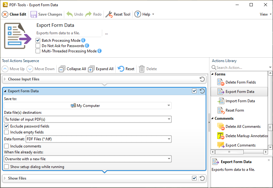
Task: Collapse the Comments category
Action: [x=212, y=118]
